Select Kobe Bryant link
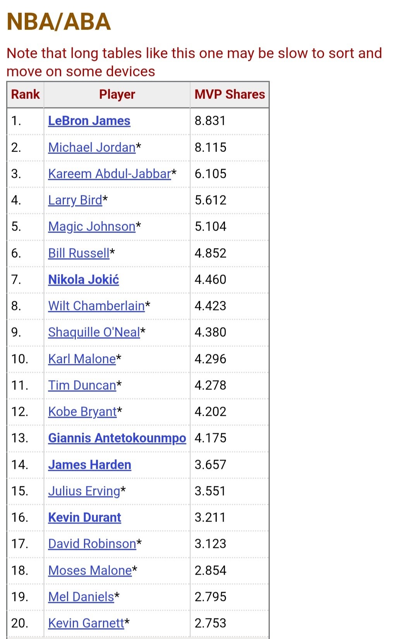418x639 pixels. pyautogui.click(x=82, y=412)
